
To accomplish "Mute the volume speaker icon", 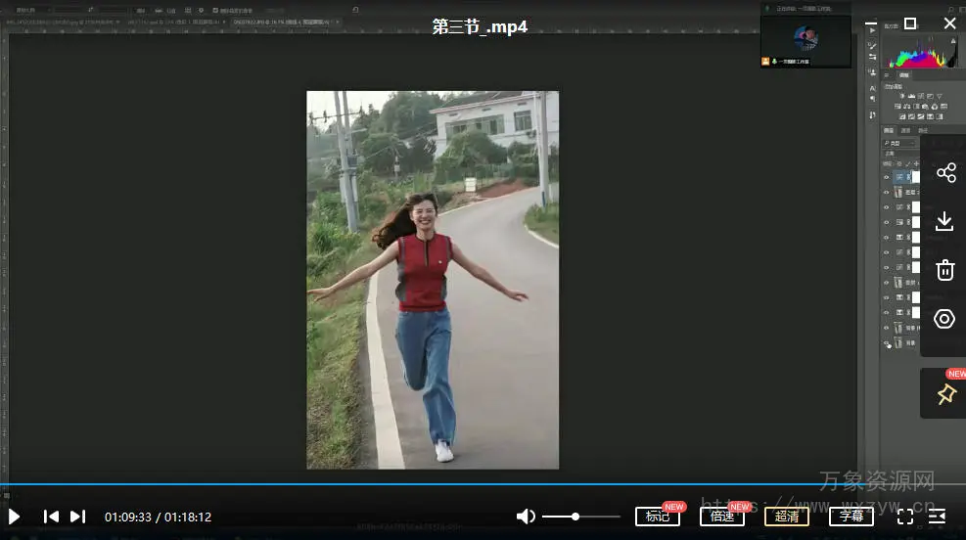I will coord(526,517).
